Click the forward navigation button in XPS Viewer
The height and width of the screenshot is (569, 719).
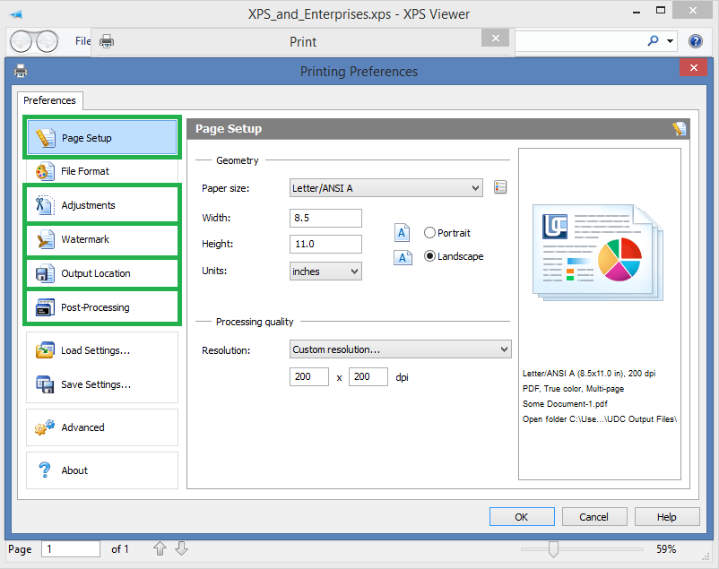(48, 42)
